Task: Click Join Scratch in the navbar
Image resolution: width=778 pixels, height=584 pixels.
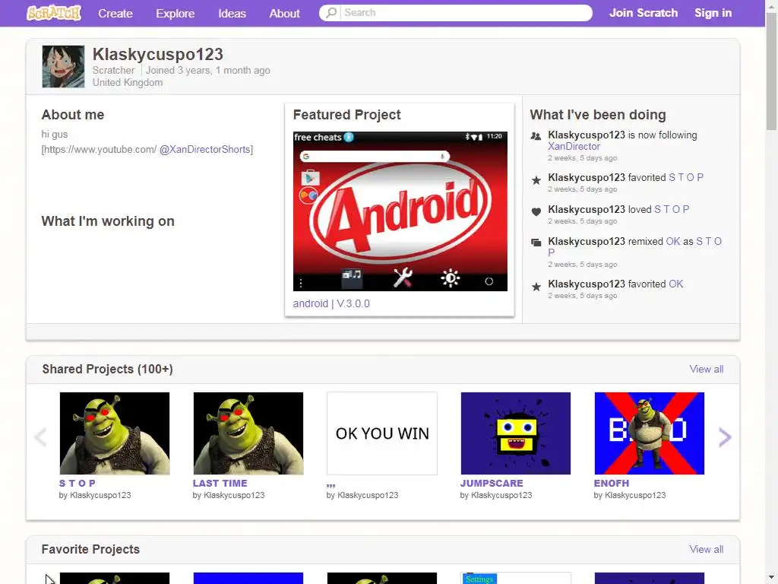Action: (644, 13)
